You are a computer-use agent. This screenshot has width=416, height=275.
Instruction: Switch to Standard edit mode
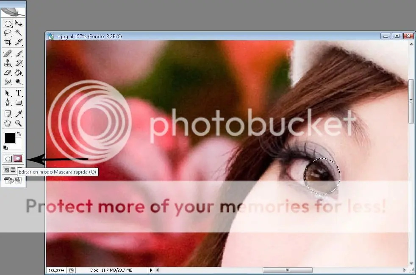tap(8, 159)
